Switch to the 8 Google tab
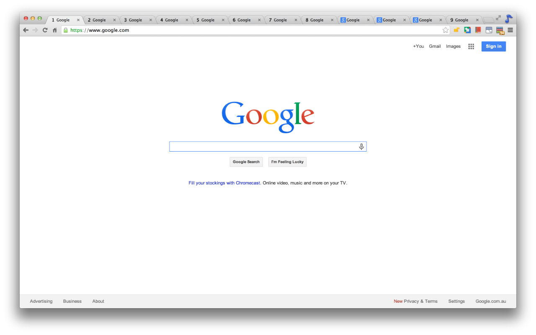 coord(319,20)
